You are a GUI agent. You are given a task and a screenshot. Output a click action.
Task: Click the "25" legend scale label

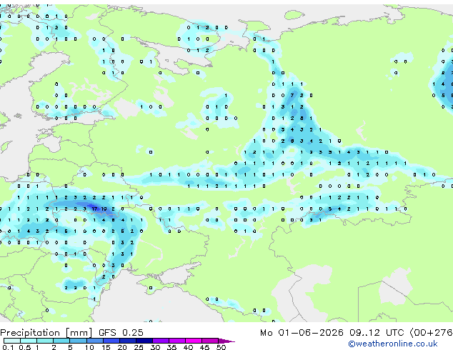pyautogui.click(x=139, y=347)
